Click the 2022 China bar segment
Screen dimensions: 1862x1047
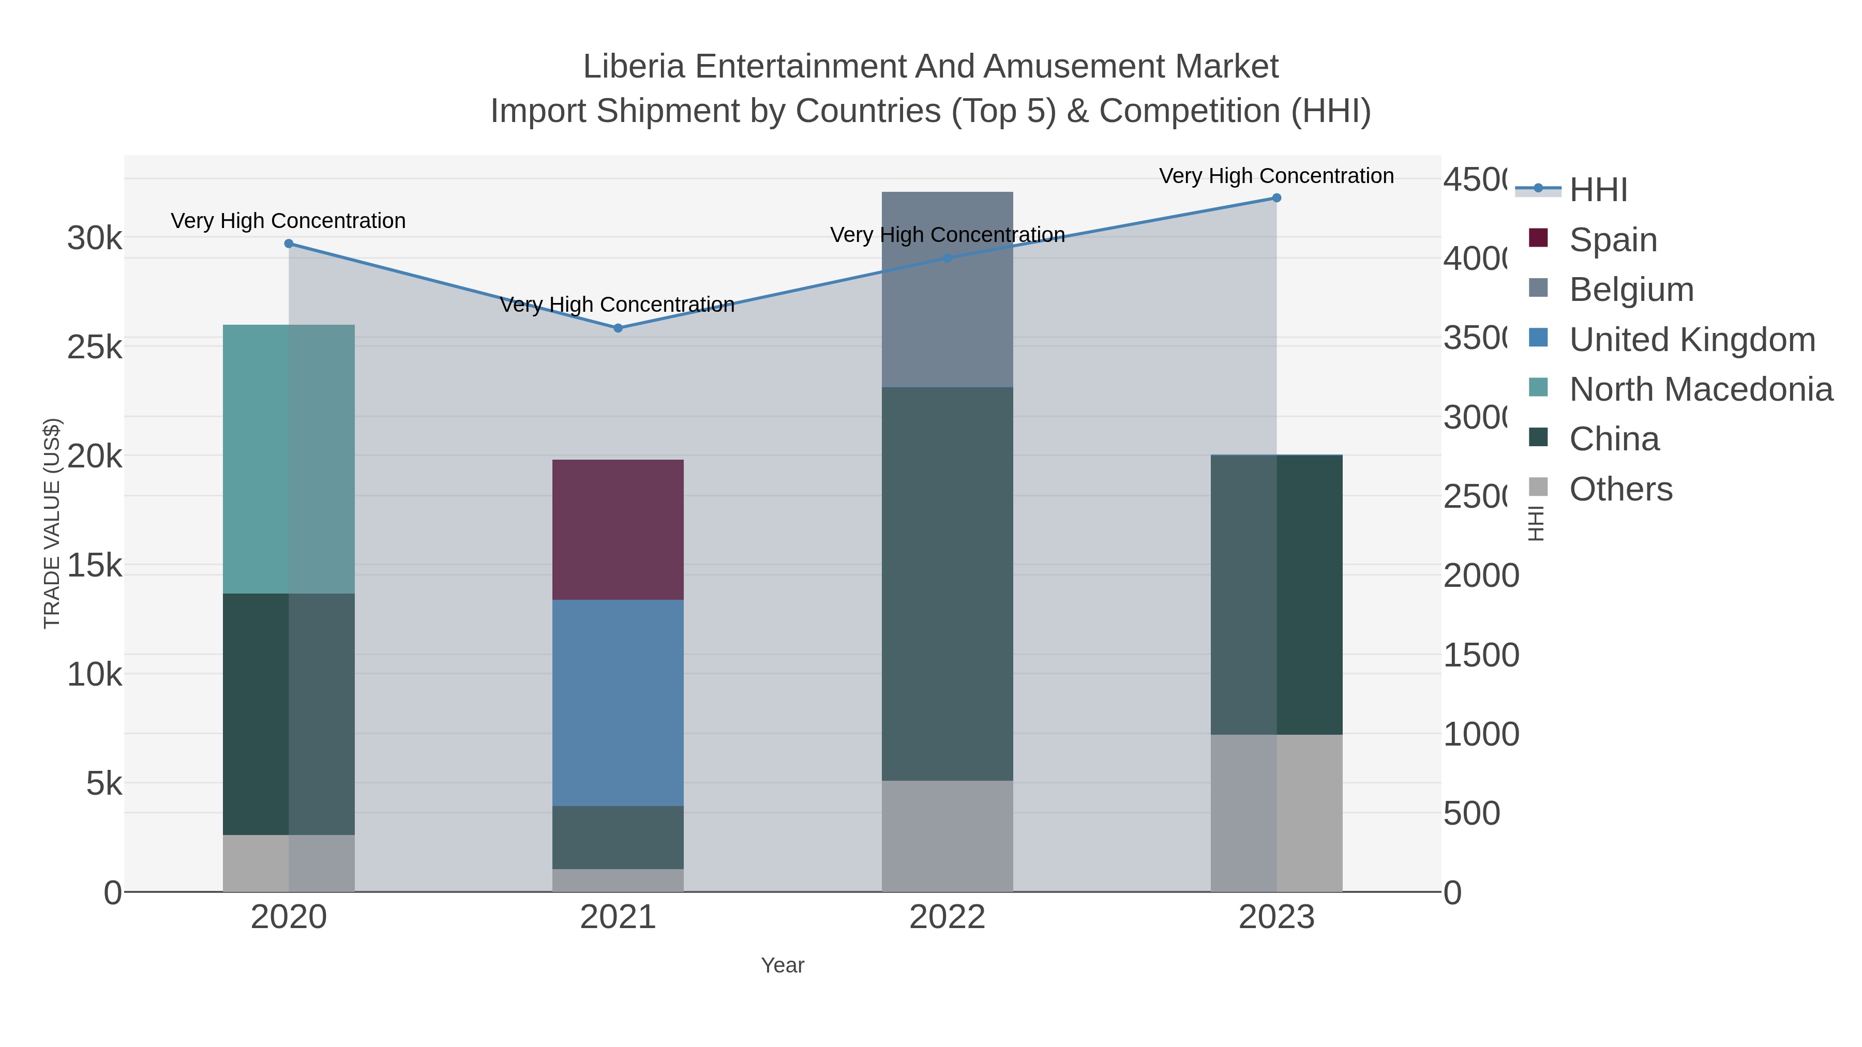tap(948, 584)
